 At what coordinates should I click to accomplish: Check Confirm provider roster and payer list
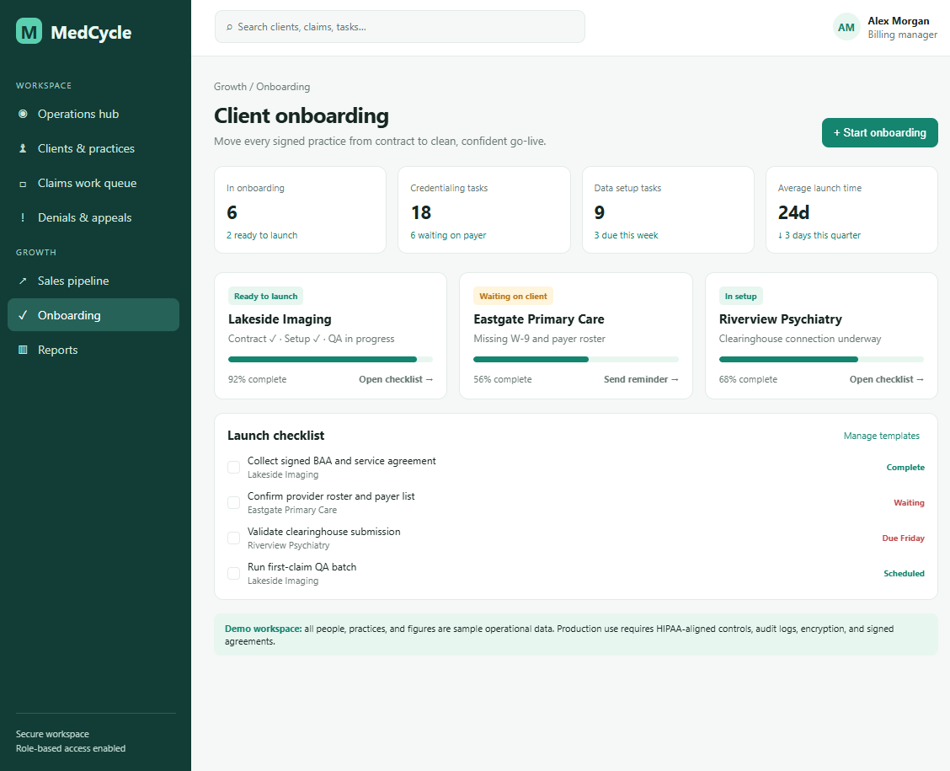point(233,502)
